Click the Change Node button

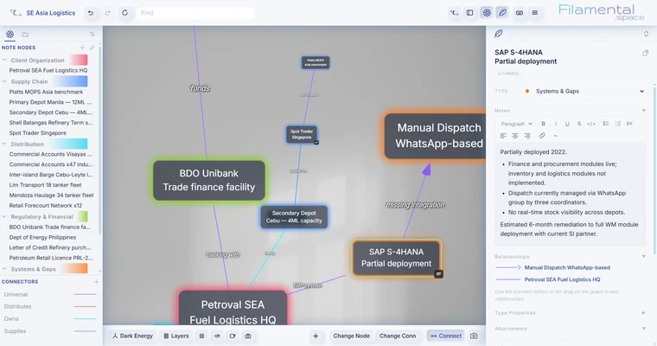tap(351, 336)
